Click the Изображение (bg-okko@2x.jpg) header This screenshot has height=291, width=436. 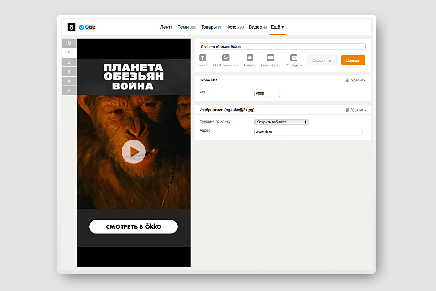(227, 110)
